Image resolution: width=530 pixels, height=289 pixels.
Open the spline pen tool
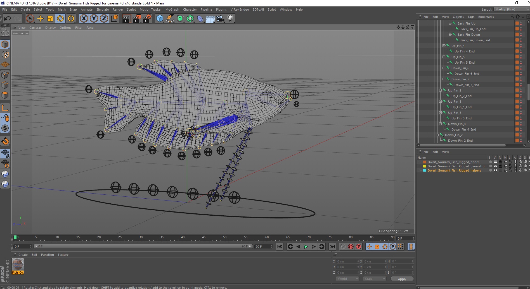point(170,19)
